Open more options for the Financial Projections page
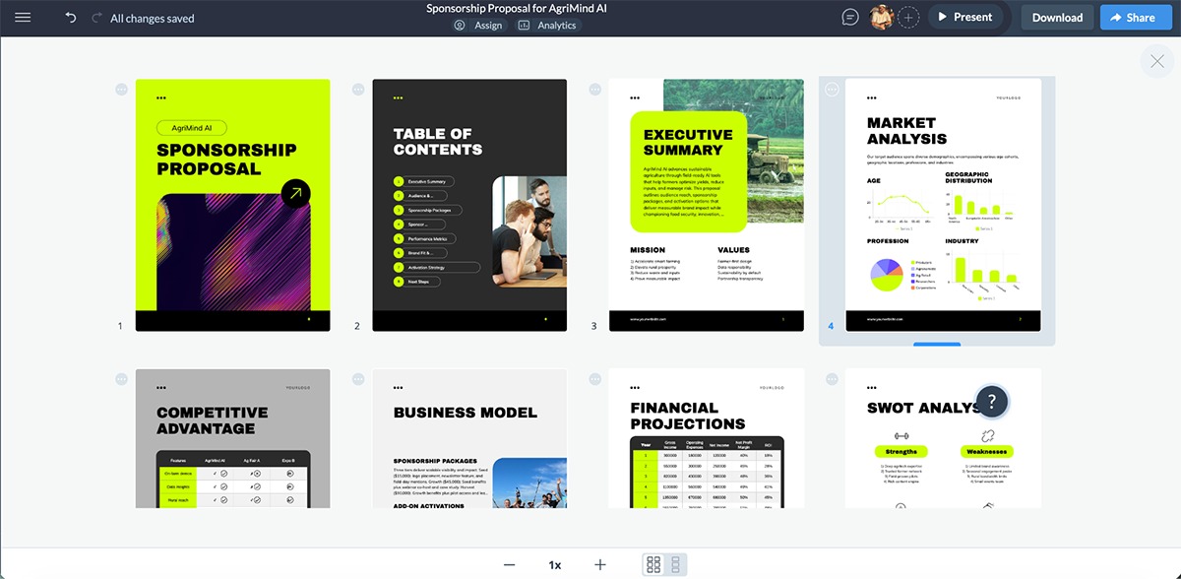 click(594, 378)
